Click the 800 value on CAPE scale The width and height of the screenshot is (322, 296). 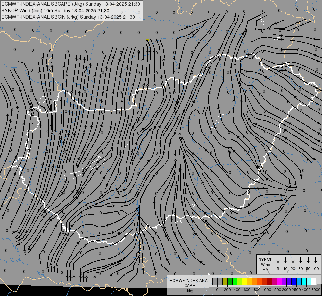[x=257, y=290]
